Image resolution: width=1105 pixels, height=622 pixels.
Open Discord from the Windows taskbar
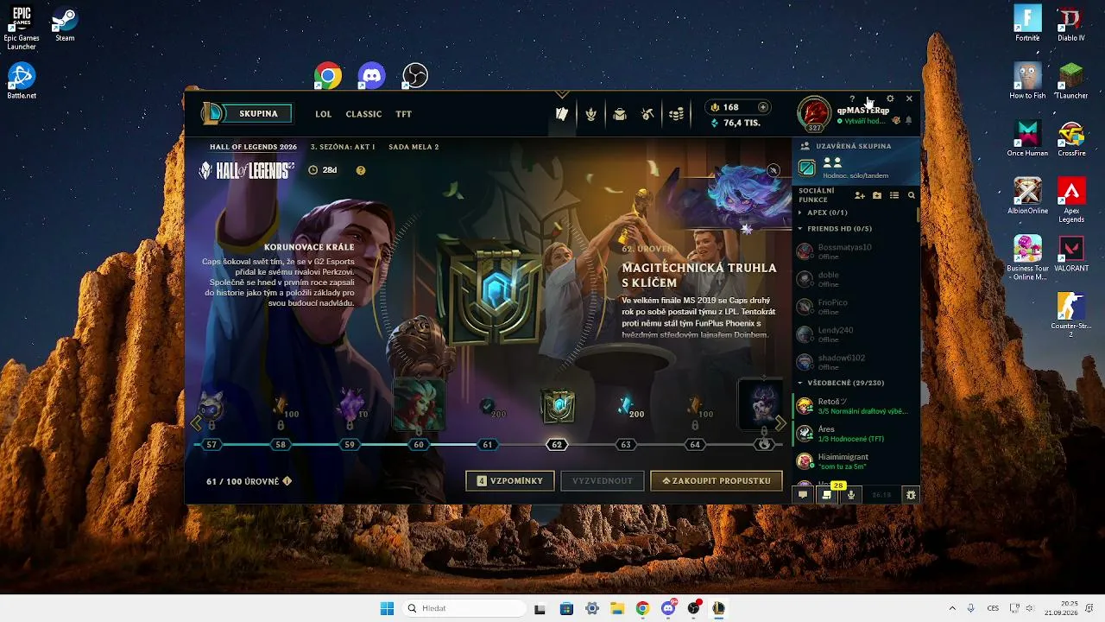668,608
